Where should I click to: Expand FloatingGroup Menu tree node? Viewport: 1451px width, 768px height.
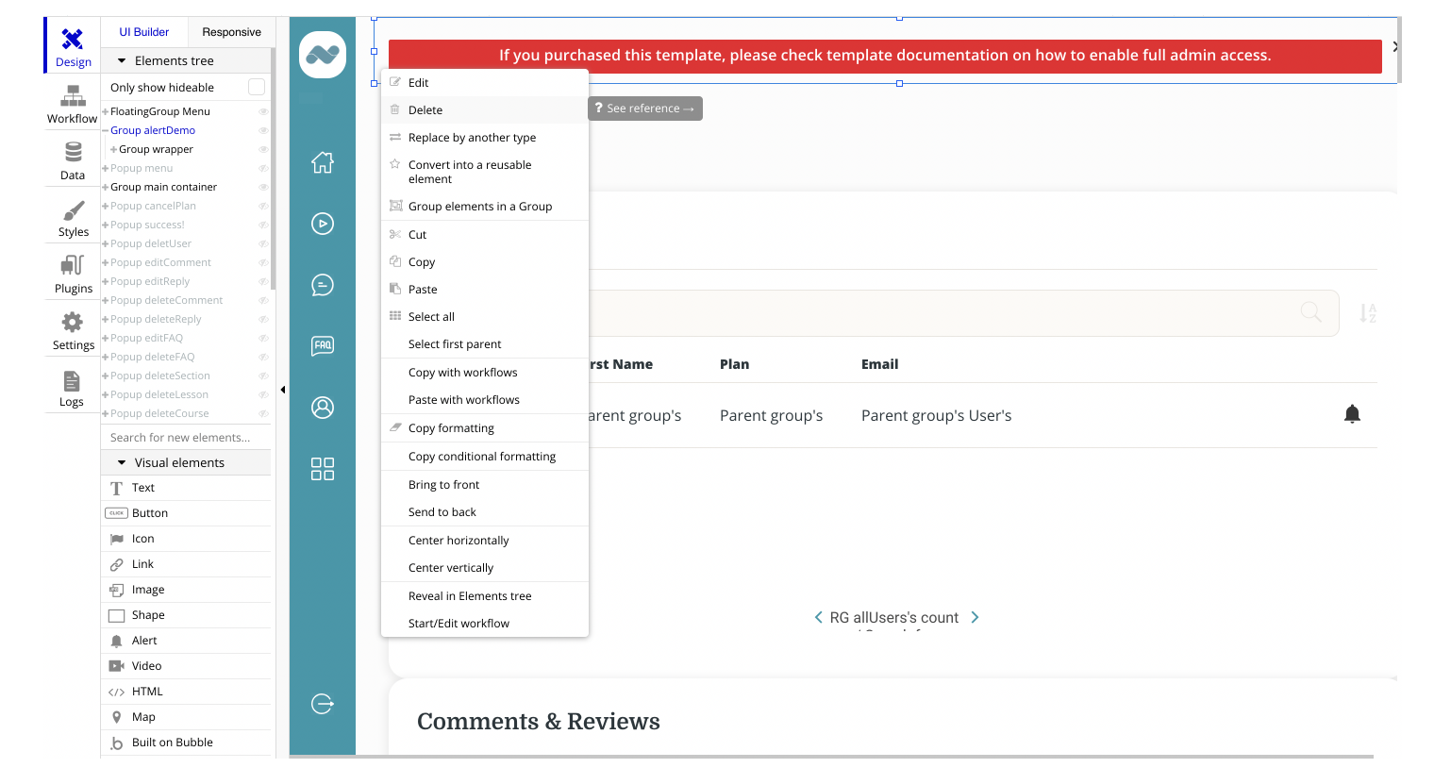pos(106,111)
